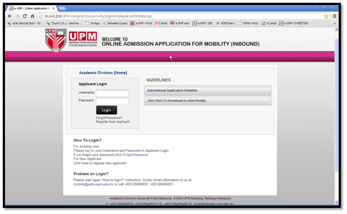Click the black Login button
Image resolution: width=347 pixels, height=214 pixels.
(x=106, y=110)
